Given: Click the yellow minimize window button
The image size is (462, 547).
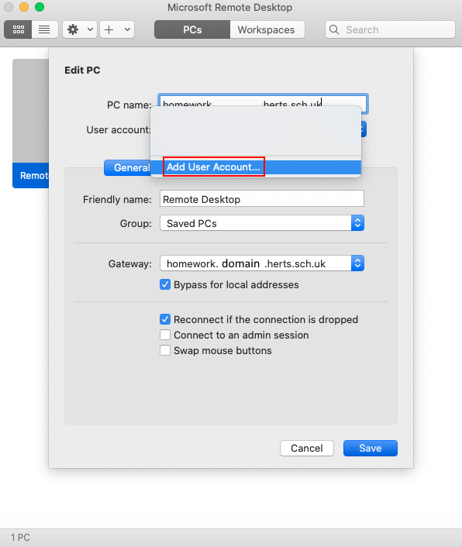Looking at the screenshot, I should 24,7.
